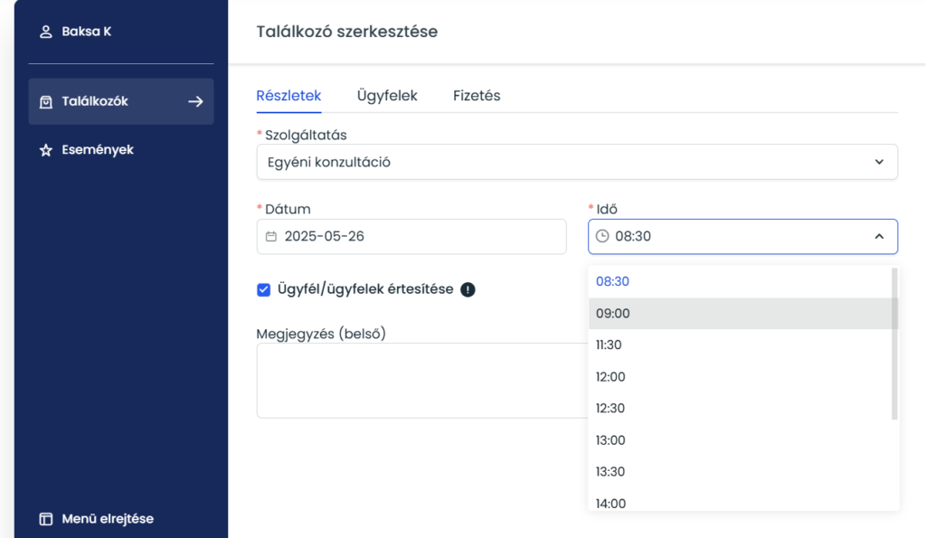
Task: Collapse the Idő dropdown using its chevron
Action: point(879,237)
